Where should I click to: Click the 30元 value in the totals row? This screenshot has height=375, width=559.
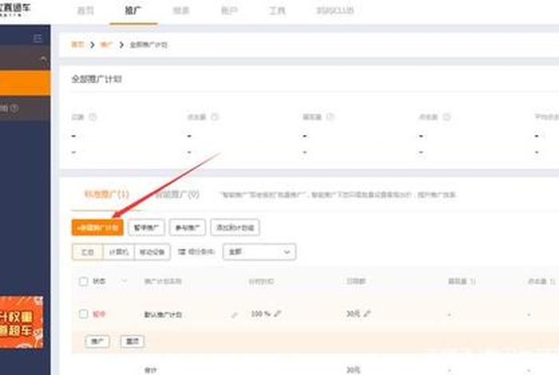point(353,370)
